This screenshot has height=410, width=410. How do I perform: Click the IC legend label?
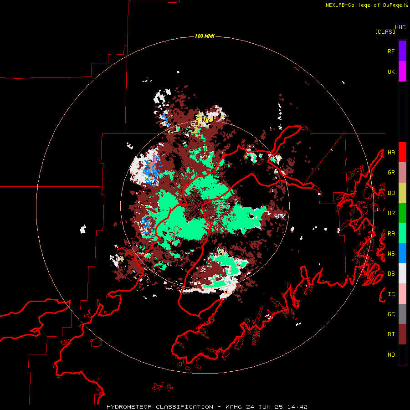point(391,294)
